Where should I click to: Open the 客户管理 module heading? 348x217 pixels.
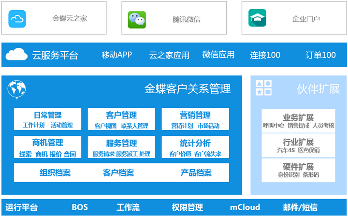pyautogui.click(x=121, y=115)
